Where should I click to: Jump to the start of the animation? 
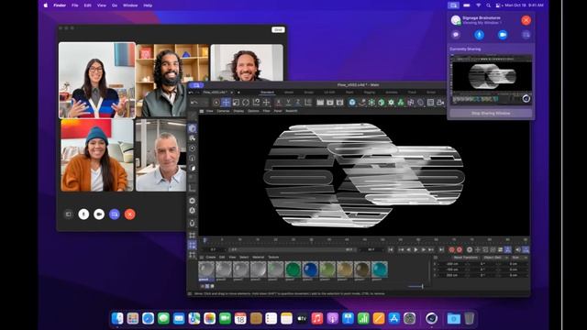pyautogui.click(x=391, y=249)
